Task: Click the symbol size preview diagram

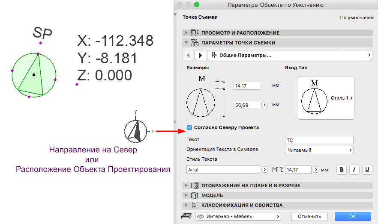Action: pyautogui.click(x=205, y=97)
